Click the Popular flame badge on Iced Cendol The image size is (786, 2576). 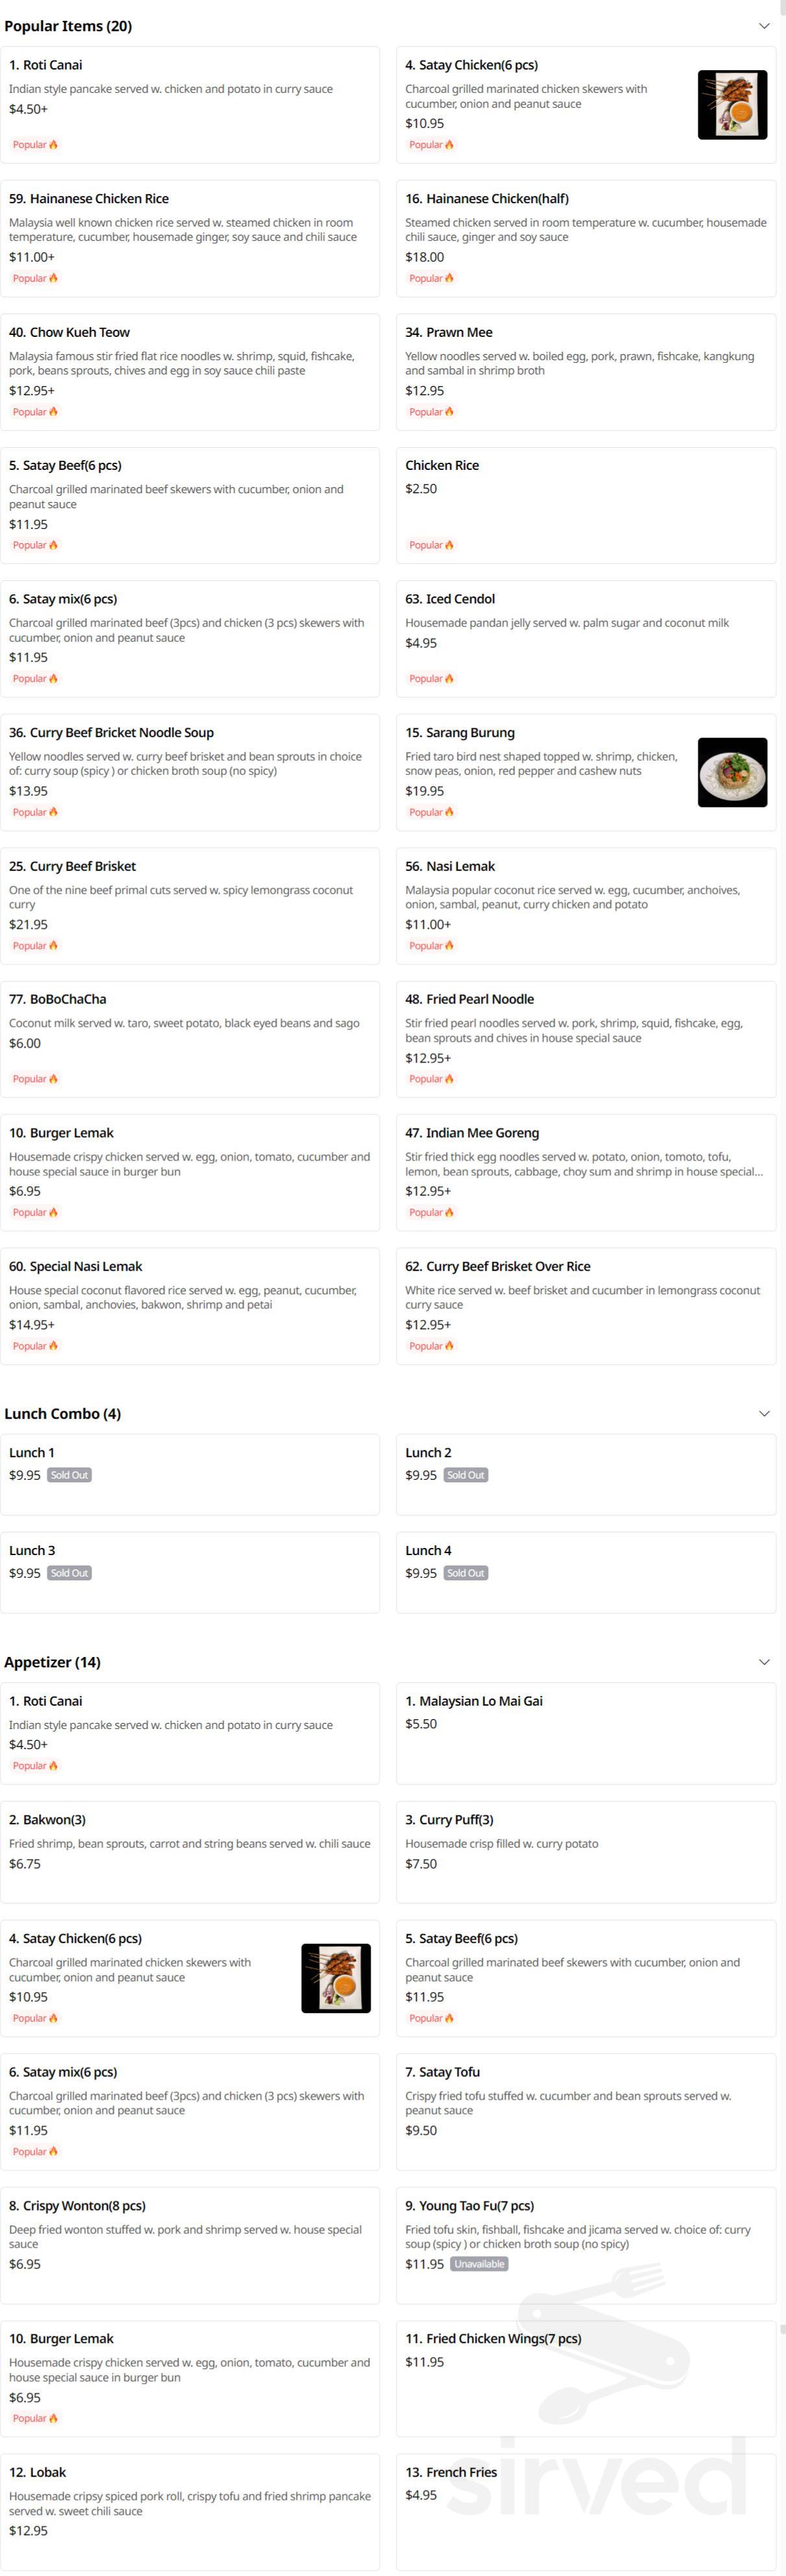tap(431, 679)
